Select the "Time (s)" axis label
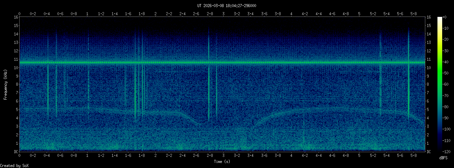 pyautogui.click(x=222, y=162)
